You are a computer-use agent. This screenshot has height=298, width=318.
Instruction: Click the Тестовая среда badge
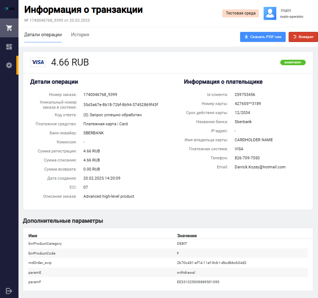(240, 13)
